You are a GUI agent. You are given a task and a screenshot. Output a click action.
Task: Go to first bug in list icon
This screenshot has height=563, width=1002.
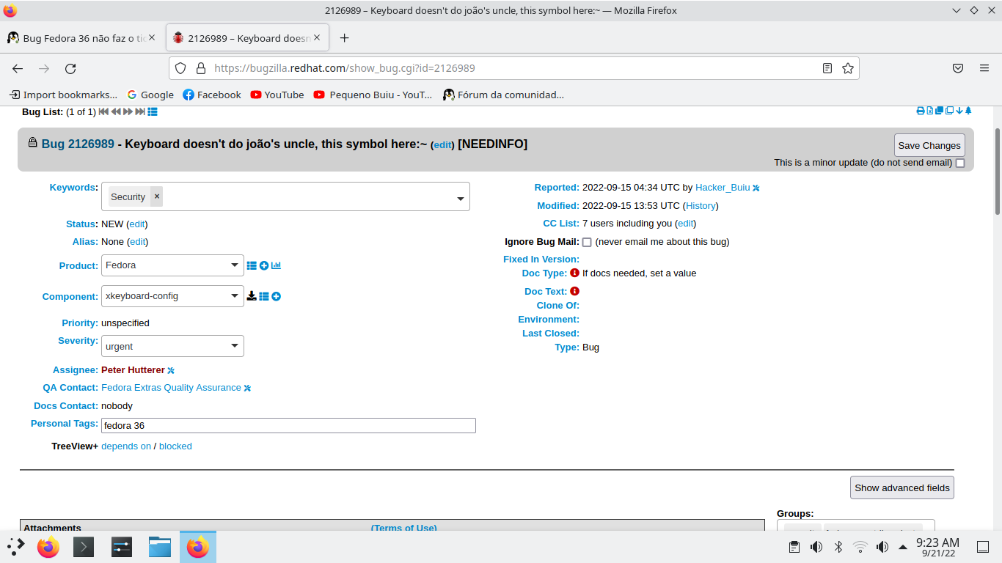[x=103, y=111]
